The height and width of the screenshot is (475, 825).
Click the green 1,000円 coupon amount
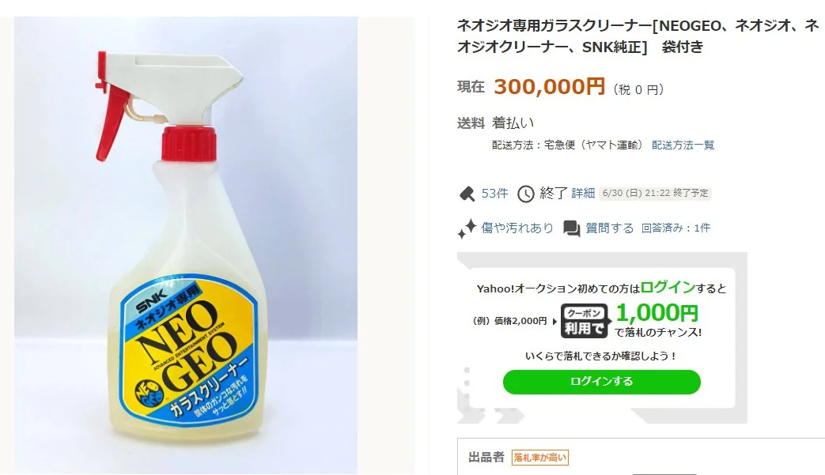(x=657, y=314)
